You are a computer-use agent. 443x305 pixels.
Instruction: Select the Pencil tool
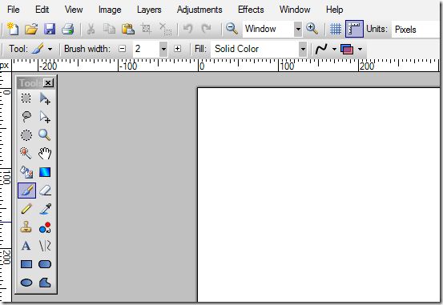pyautogui.click(x=26, y=209)
